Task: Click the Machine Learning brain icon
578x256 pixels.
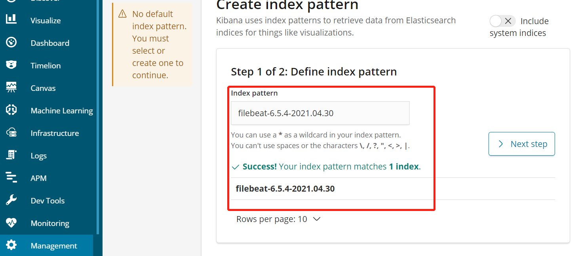Action: pos(11,110)
